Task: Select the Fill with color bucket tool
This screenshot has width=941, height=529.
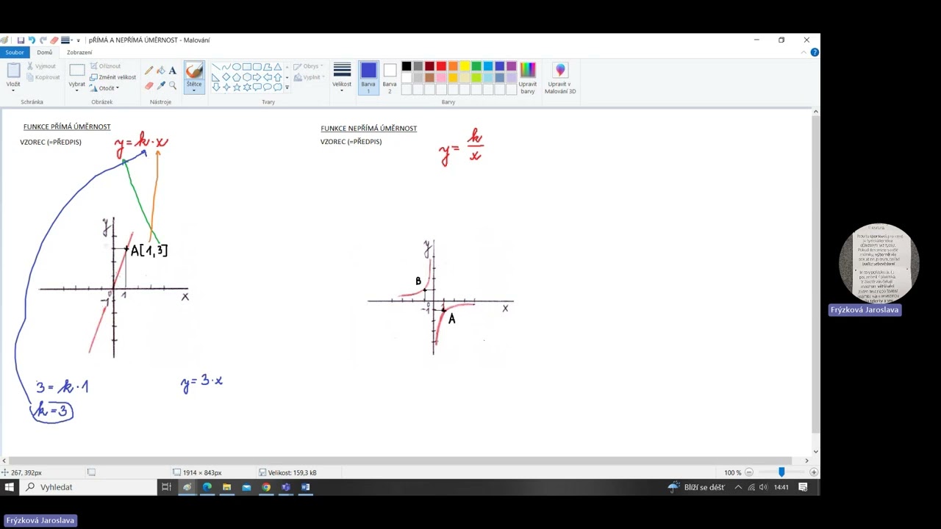Action: 161,71
